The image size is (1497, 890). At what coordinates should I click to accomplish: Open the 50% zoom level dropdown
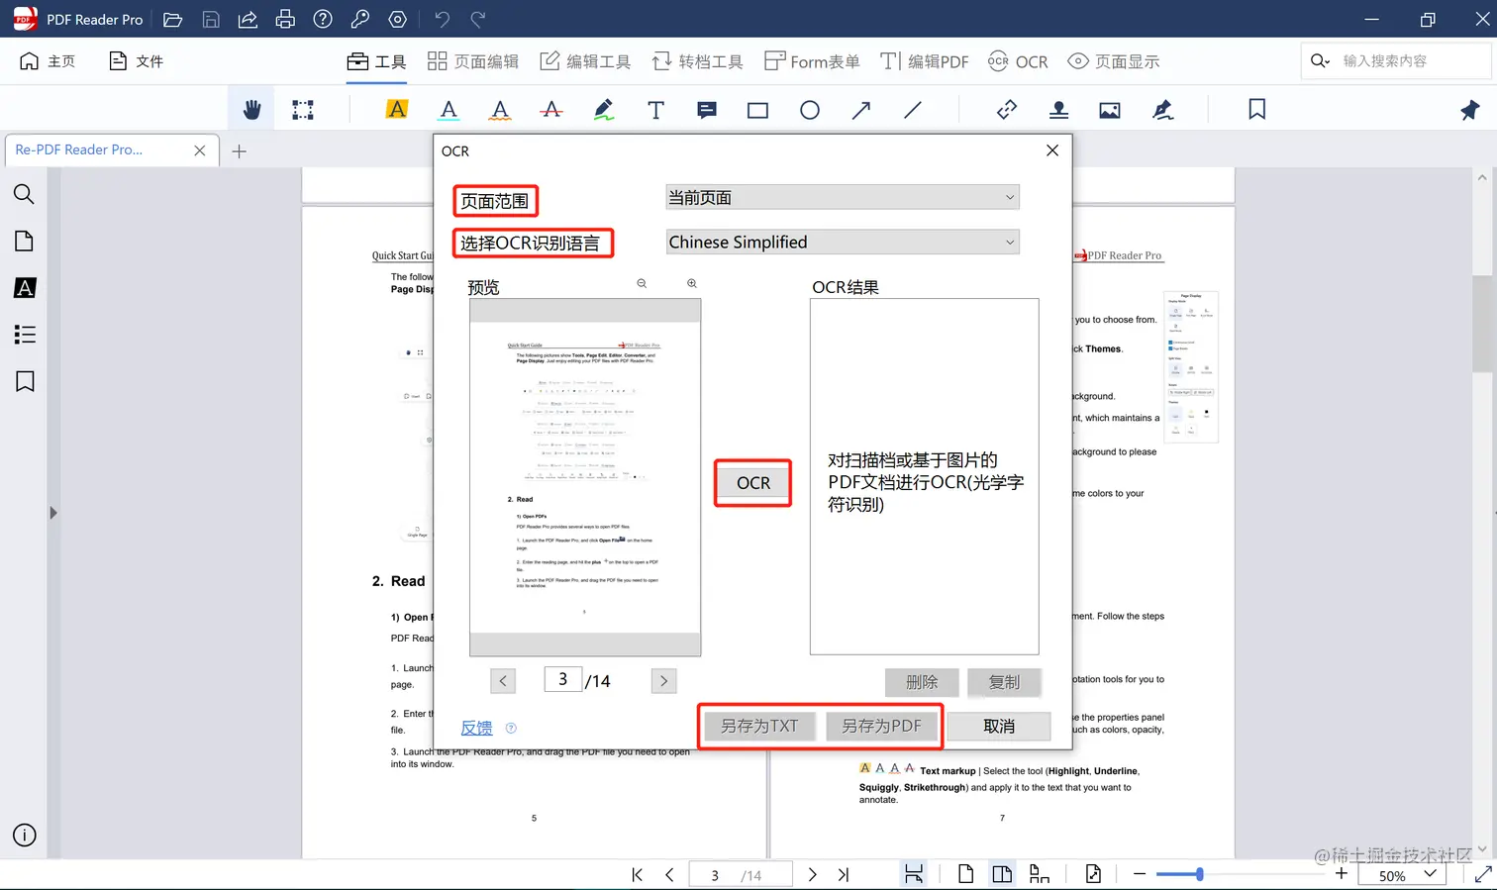point(1404,875)
